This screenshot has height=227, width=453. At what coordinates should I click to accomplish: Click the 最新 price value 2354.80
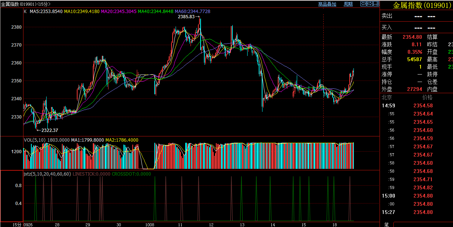pos(412,37)
